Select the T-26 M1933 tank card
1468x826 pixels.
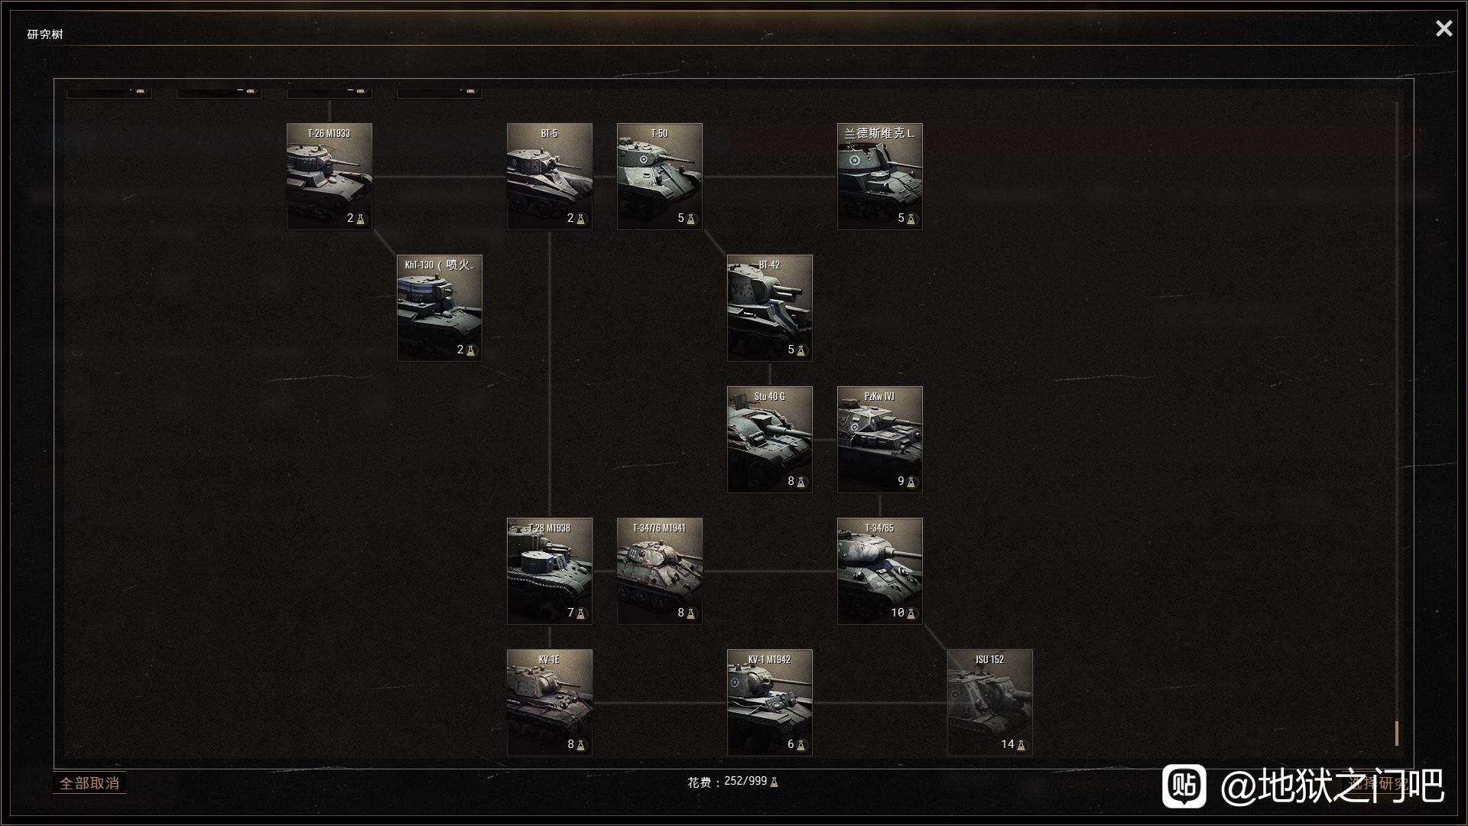point(329,177)
